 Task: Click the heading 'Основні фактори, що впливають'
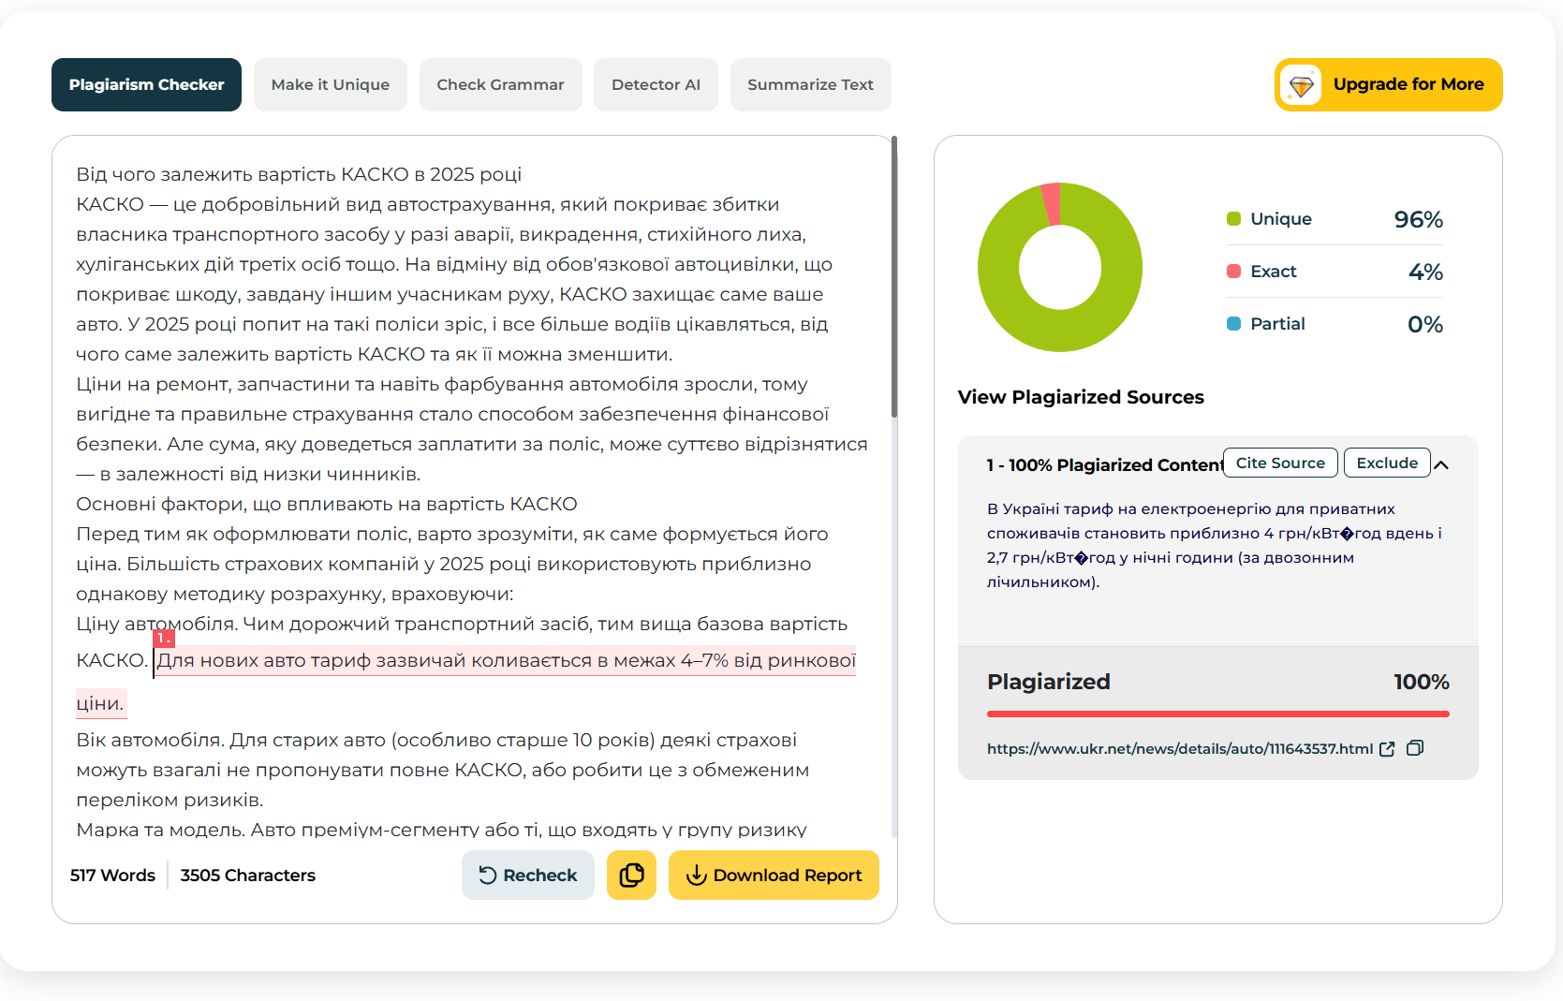coord(327,504)
